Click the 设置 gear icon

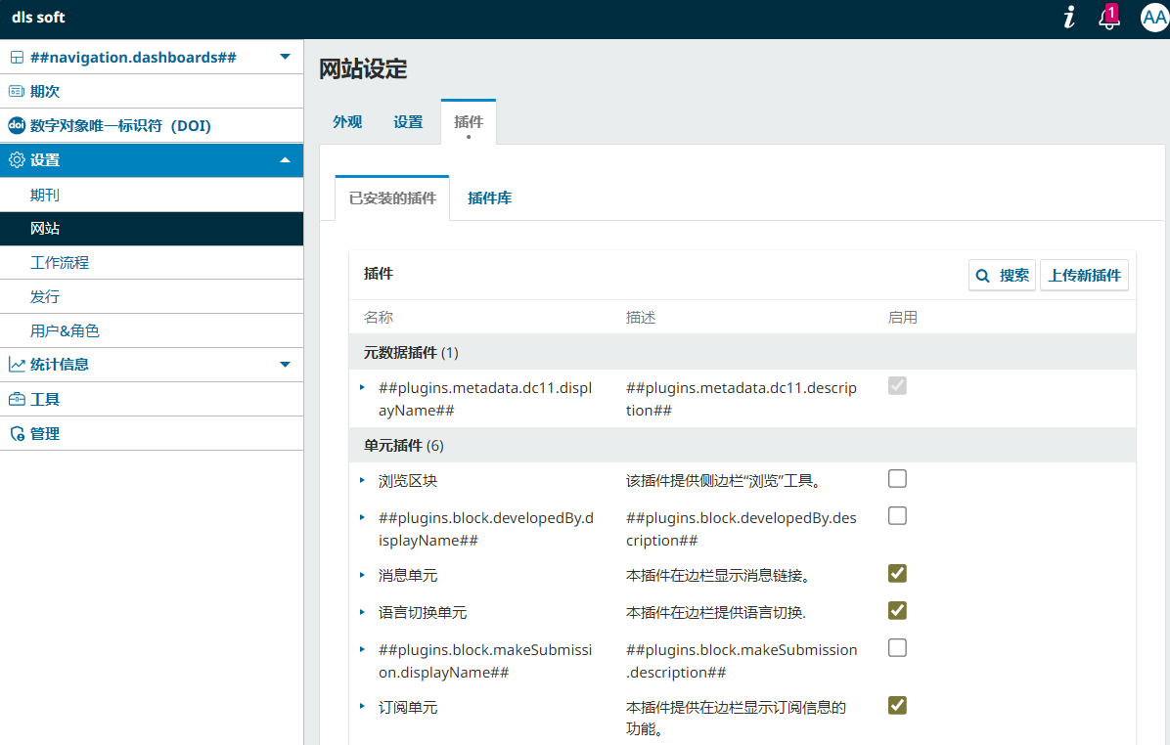(x=17, y=159)
